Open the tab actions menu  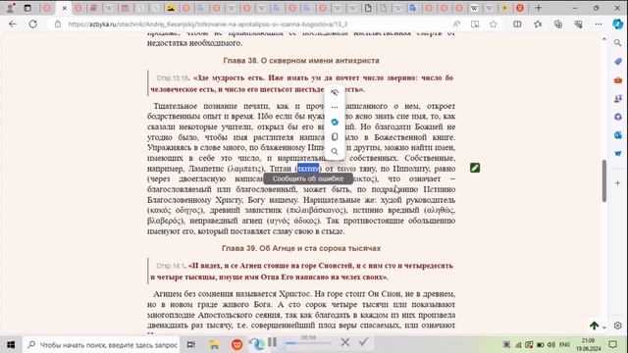point(27,8)
